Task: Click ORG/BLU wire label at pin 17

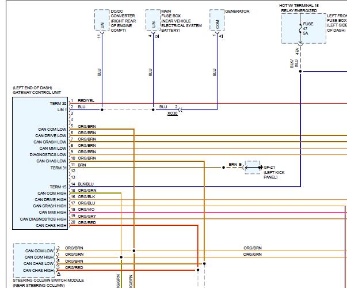Action: (86, 203)
